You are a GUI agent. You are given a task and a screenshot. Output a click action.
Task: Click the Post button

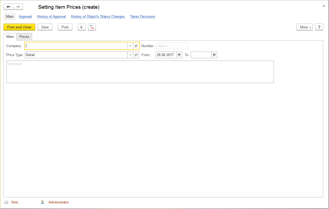65,27
